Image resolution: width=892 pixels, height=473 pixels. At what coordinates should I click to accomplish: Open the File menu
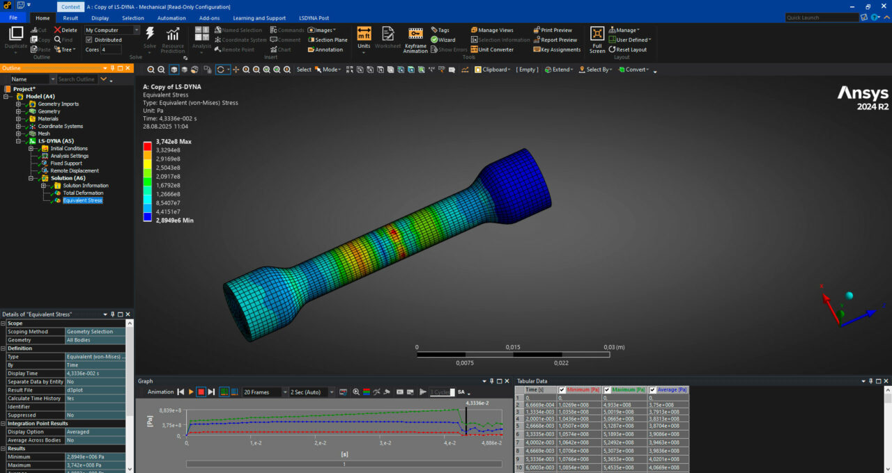coord(13,18)
